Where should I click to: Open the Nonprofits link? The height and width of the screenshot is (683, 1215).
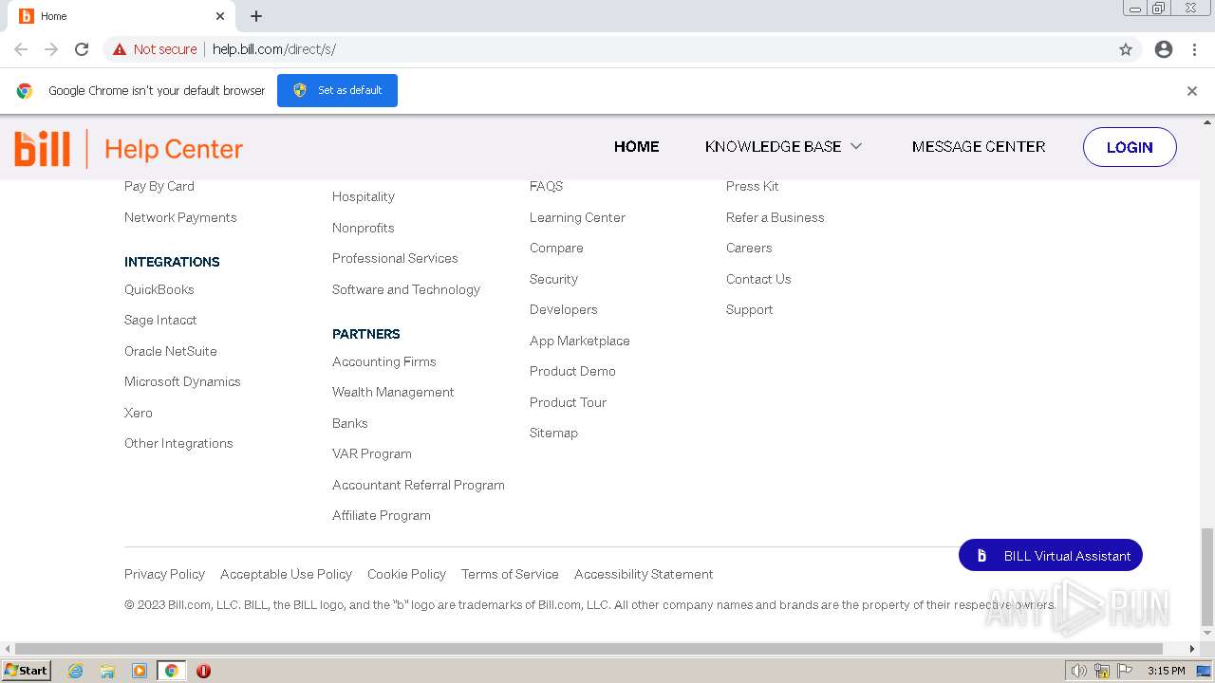click(x=364, y=228)
